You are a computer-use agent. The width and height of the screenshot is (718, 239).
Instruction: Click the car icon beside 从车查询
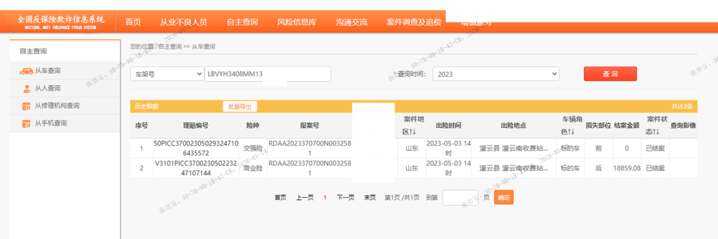pos(26,71)
